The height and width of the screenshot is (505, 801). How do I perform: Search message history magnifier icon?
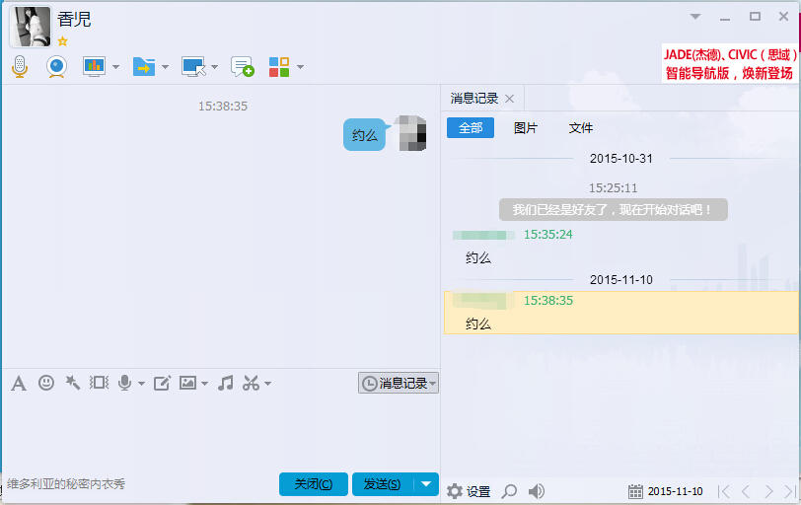point(509,491)
